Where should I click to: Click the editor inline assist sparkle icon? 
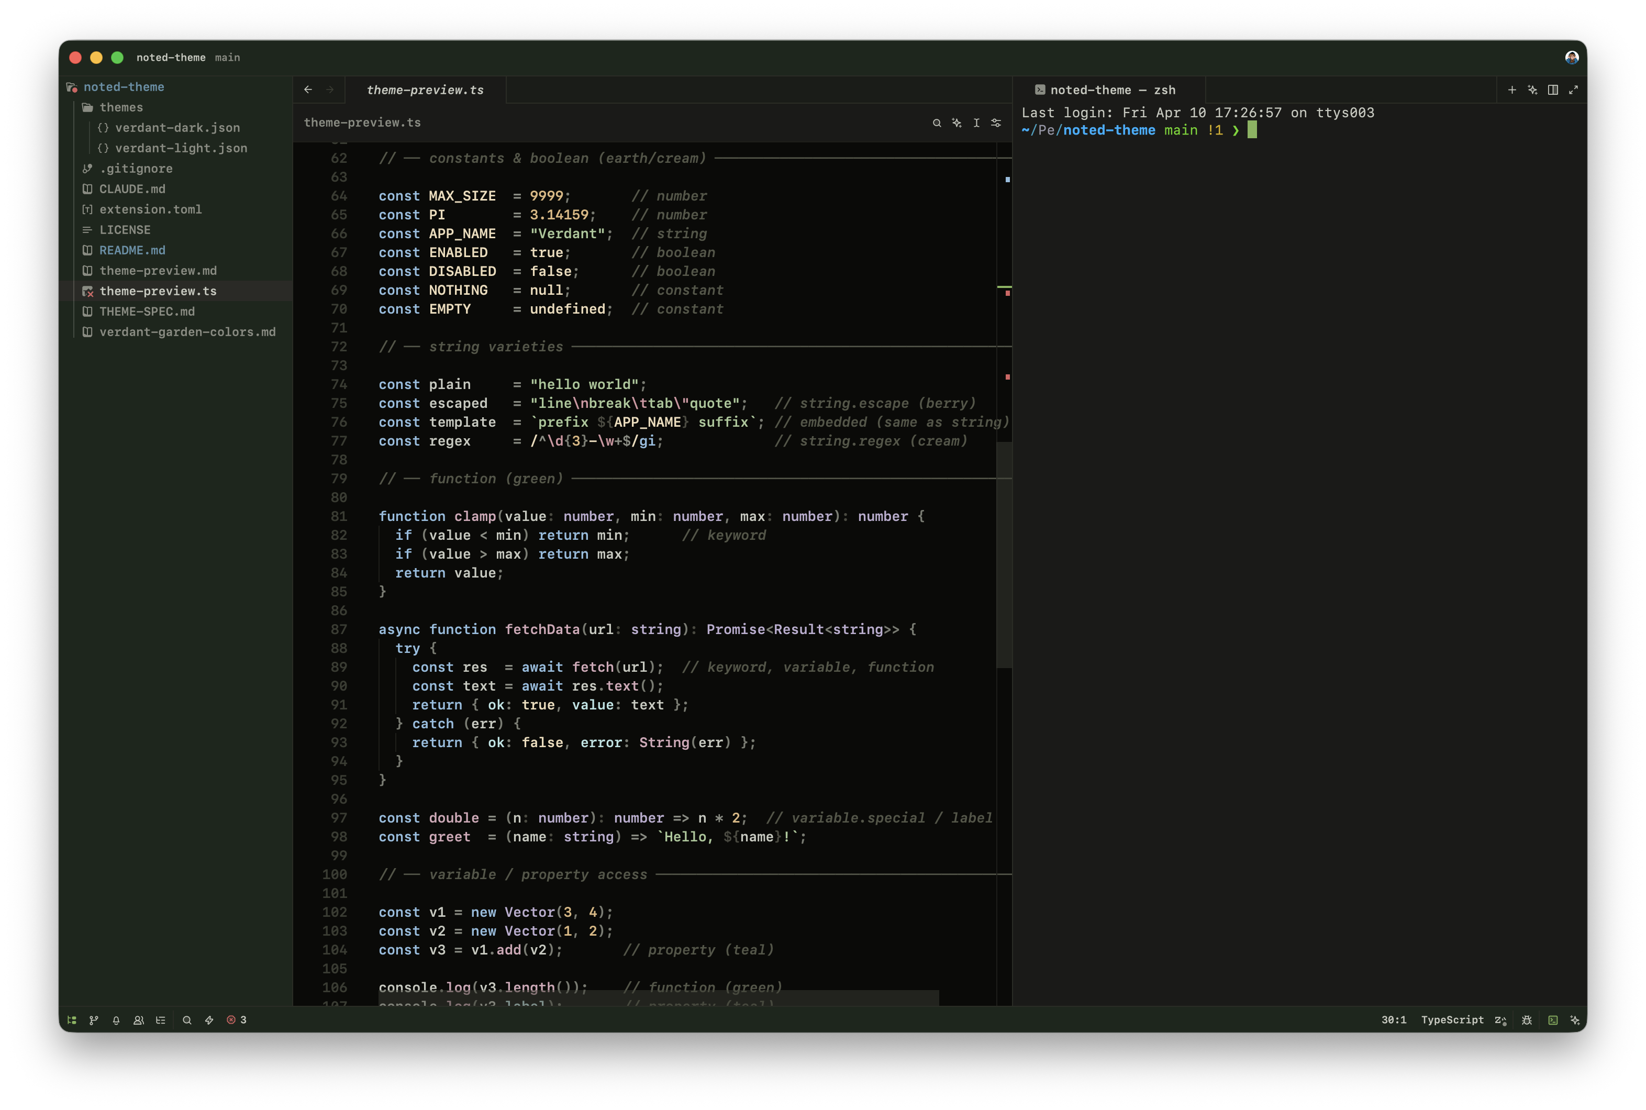click(x=957, y=123)
